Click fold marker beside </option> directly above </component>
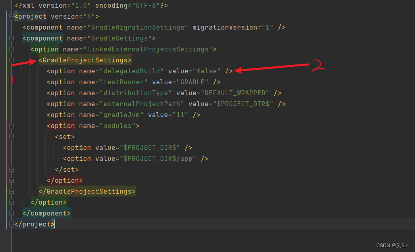The width and height of the screenshot is (415, 252). 11,202
